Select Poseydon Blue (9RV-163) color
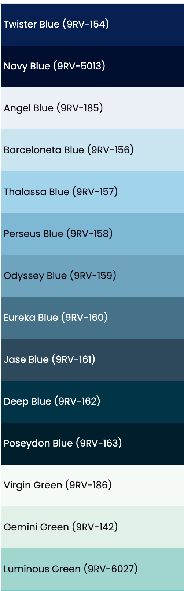184x591 pixels. pos(93,444)
